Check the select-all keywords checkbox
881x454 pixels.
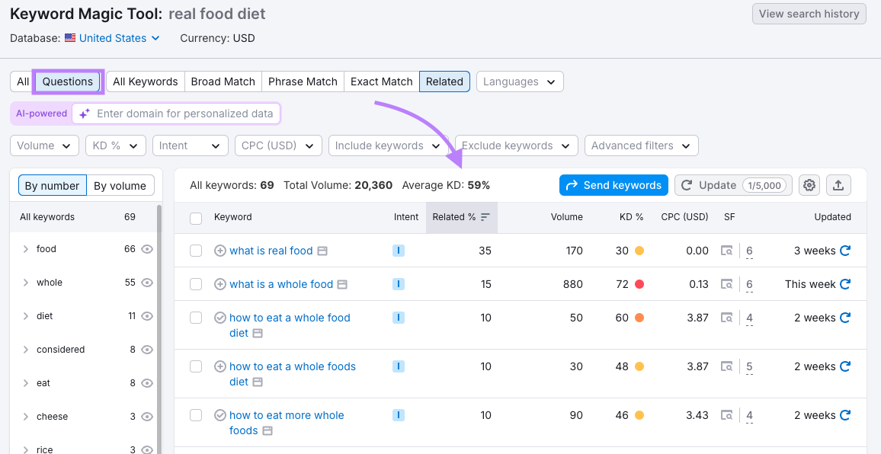click(x=196, y=217)
